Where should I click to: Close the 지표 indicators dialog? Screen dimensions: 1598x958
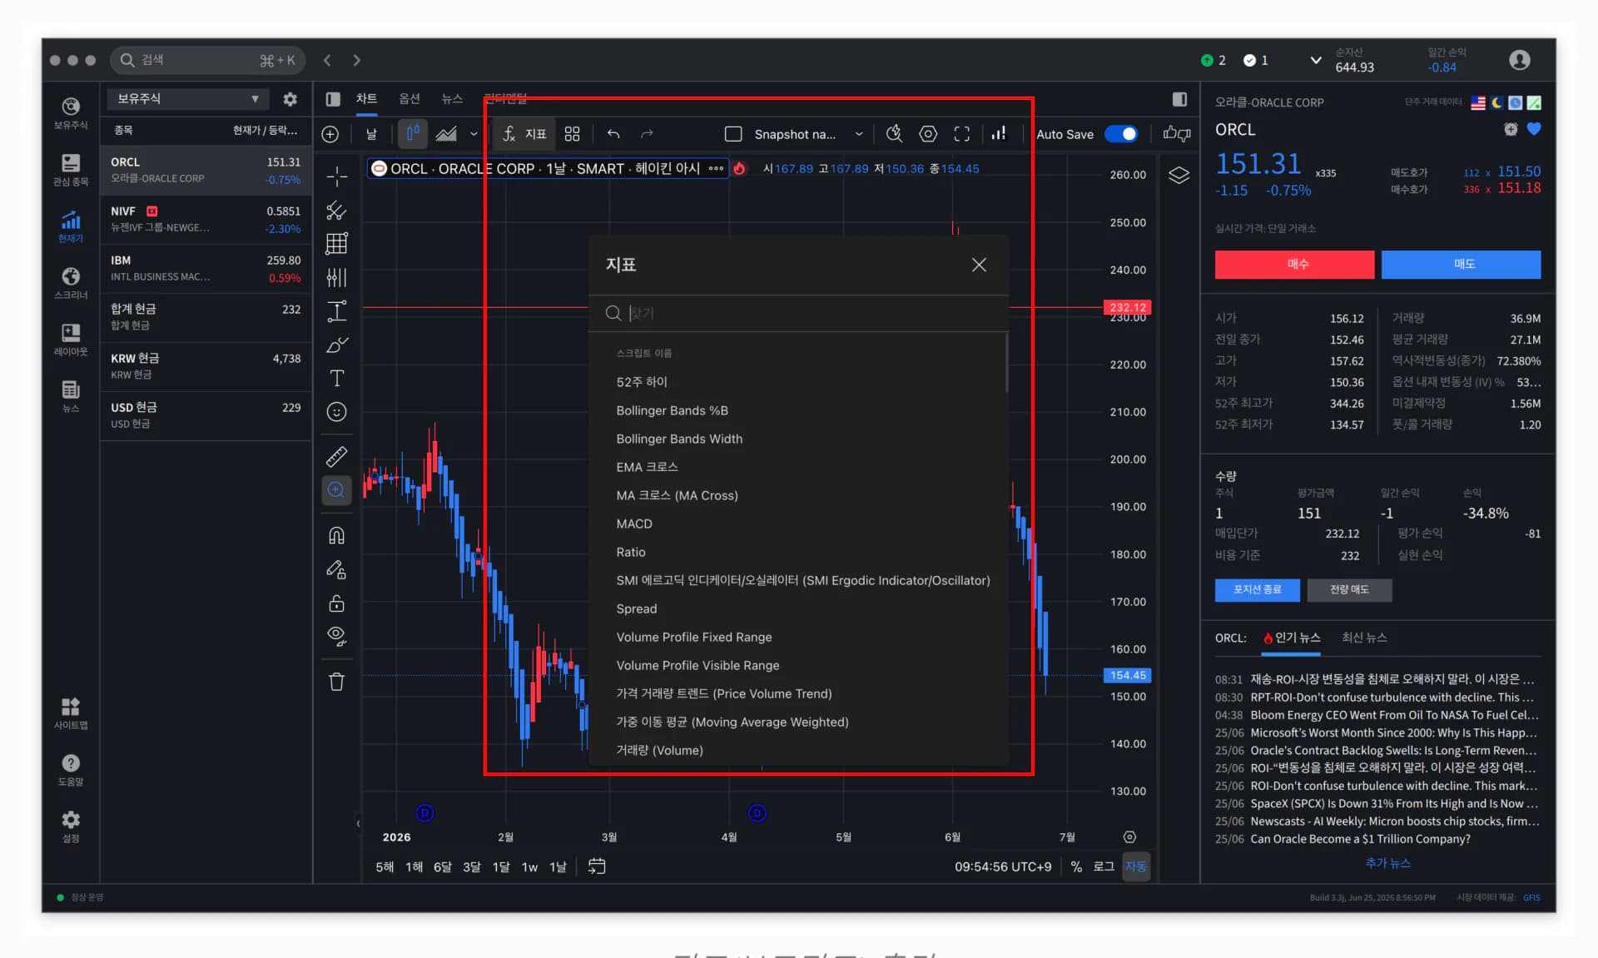coord(979,265)
